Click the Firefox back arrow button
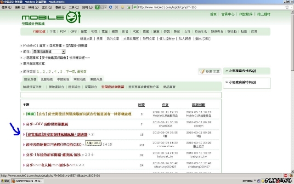This screenshot has height=184, width=294. click(97, 7)
